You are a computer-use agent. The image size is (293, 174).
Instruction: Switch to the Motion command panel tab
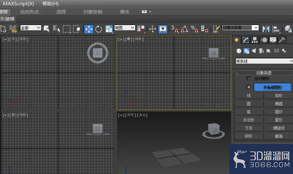click(x=264, y=40)
